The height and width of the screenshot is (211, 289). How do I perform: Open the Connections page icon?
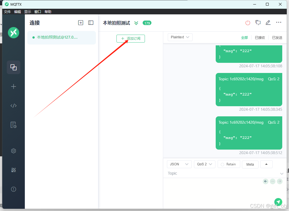point(14,67)
